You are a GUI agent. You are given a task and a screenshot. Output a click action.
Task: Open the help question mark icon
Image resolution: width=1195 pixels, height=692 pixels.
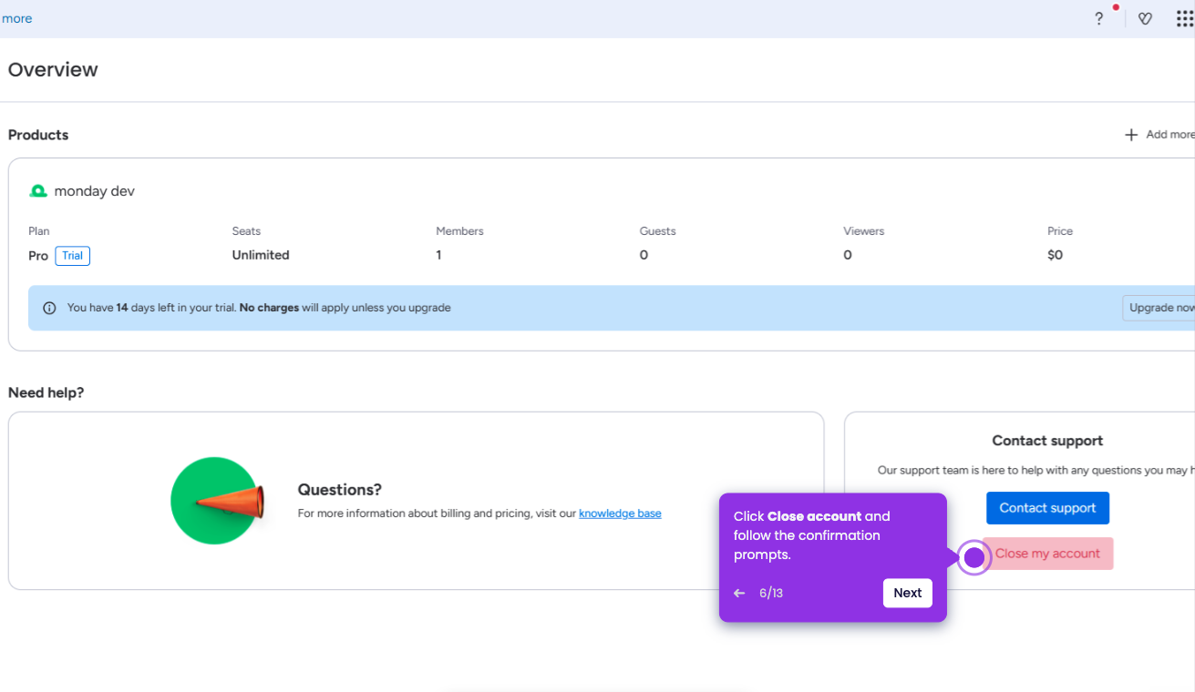[1098, 18]
